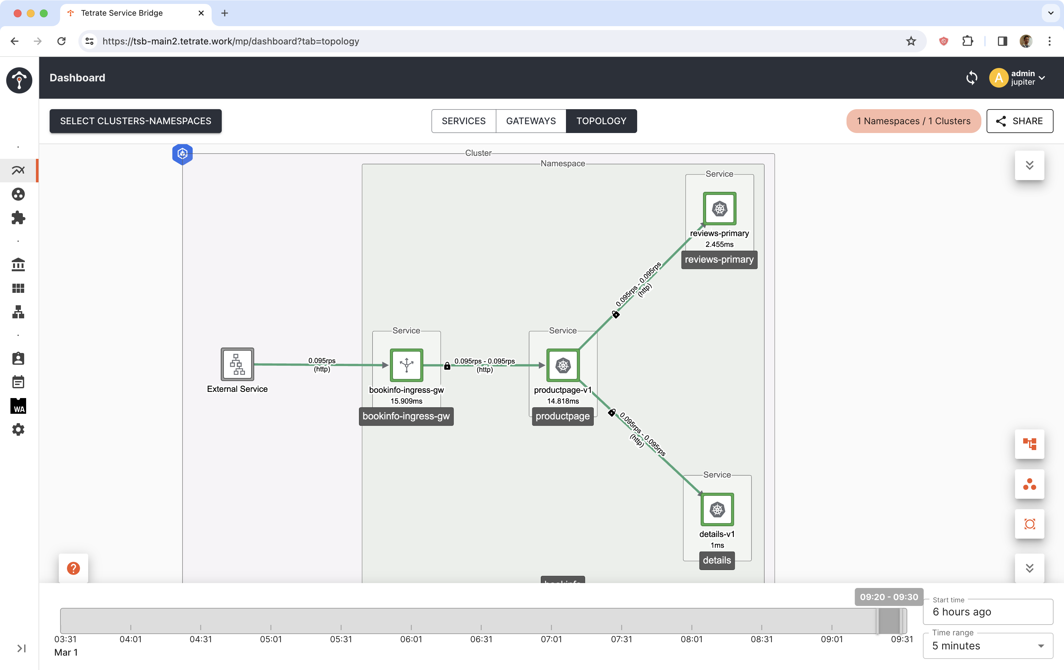Open the ID badge sidebar icon
The width and height of the screenshot is (1064, 670).
18,358
